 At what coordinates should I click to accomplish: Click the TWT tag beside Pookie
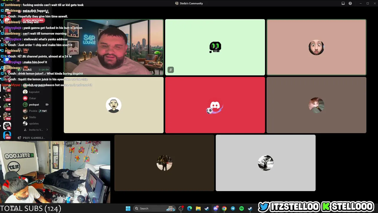click(x=43, y=111)
